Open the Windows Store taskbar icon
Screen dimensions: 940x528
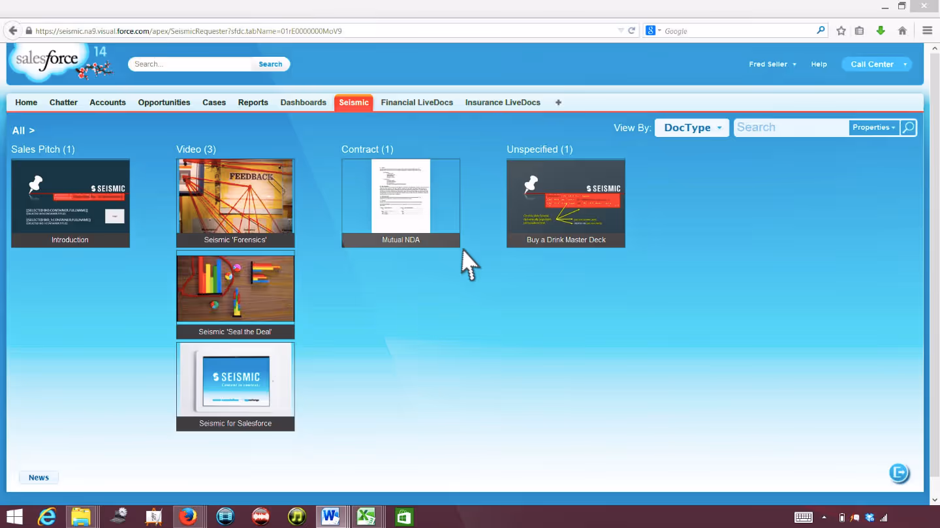tap(404, 517)
